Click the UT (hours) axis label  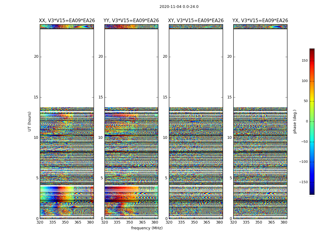29,122
